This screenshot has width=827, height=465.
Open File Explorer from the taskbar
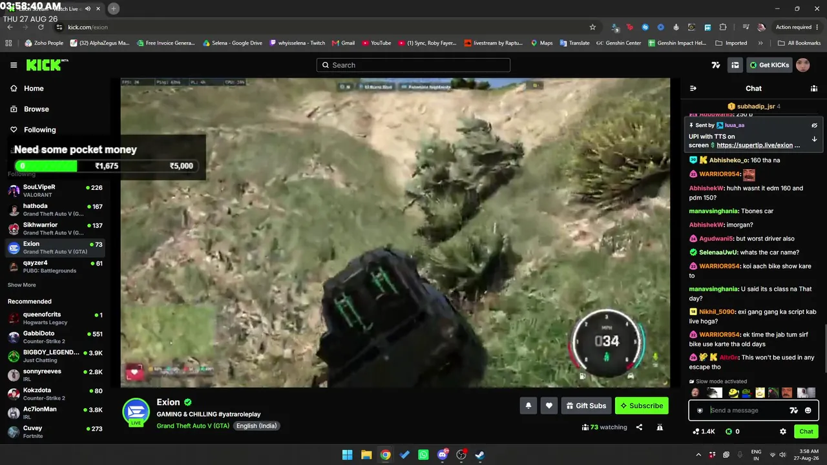point(366,455)
